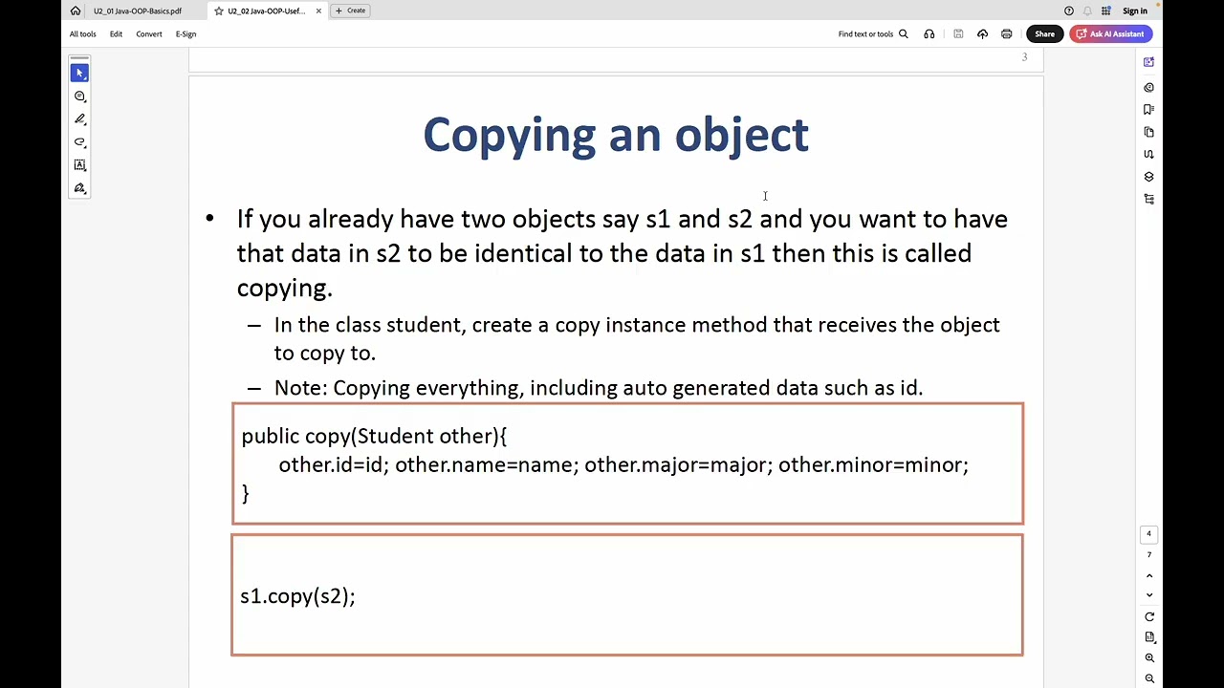The image size is (1224, 688).
Task: Open the page display fit options
Action: click(1149, 637)
